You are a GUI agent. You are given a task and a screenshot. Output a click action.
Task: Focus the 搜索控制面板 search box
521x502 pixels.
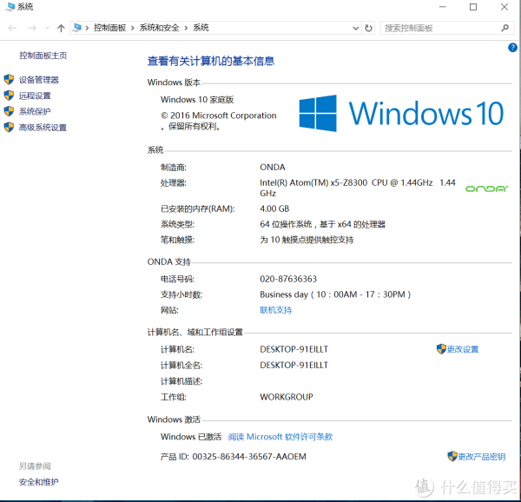[x=447, y=28]
